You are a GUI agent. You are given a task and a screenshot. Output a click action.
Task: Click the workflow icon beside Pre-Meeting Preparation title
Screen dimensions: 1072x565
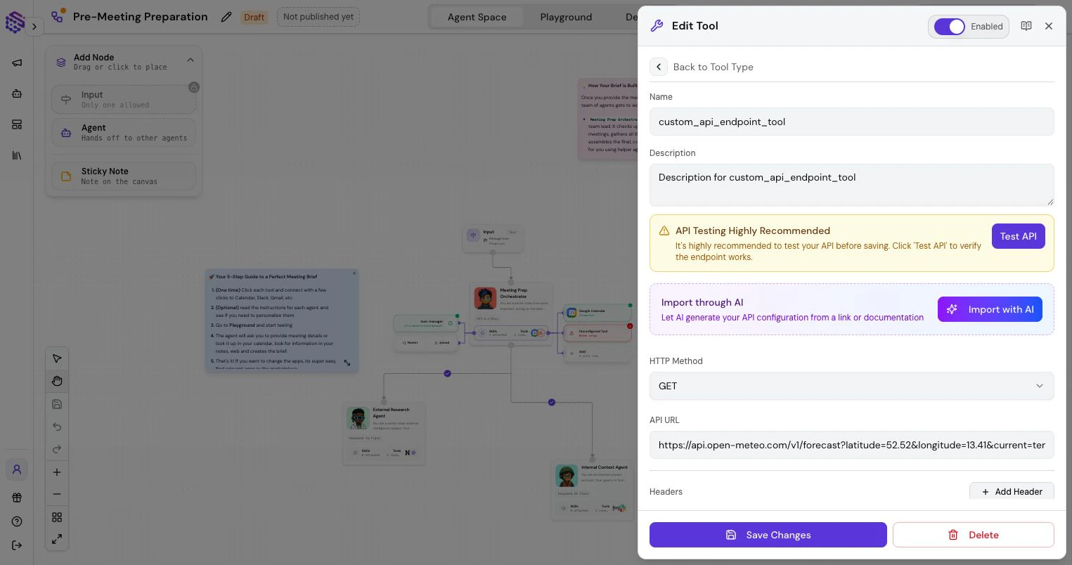(58, 16)
